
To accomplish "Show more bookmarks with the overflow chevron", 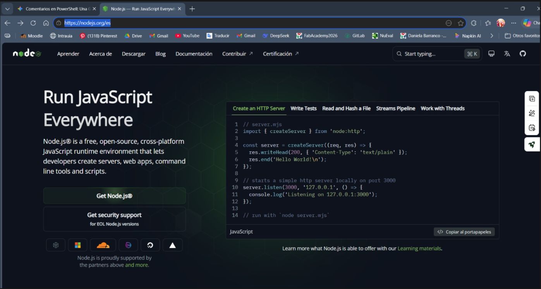I will (x=492, y=36).
